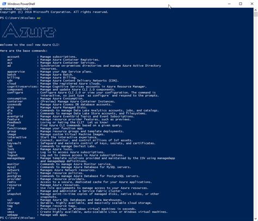258x221 pixels.
Task: Click the 'component' command name
Action: tap(15, 90)
